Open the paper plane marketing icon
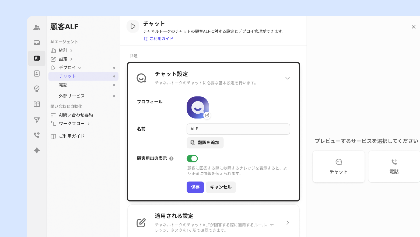This screenshot has height=237, width=420. (37, 120)
